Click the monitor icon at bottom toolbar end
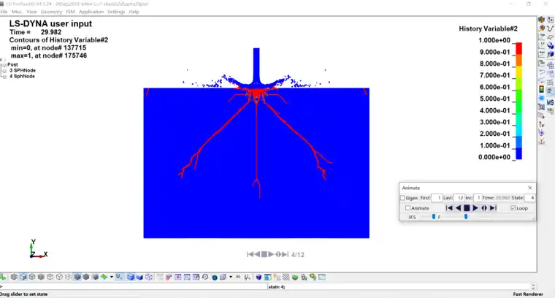The width and height of the screenshot is (555, 298). (x=322, y=277)
